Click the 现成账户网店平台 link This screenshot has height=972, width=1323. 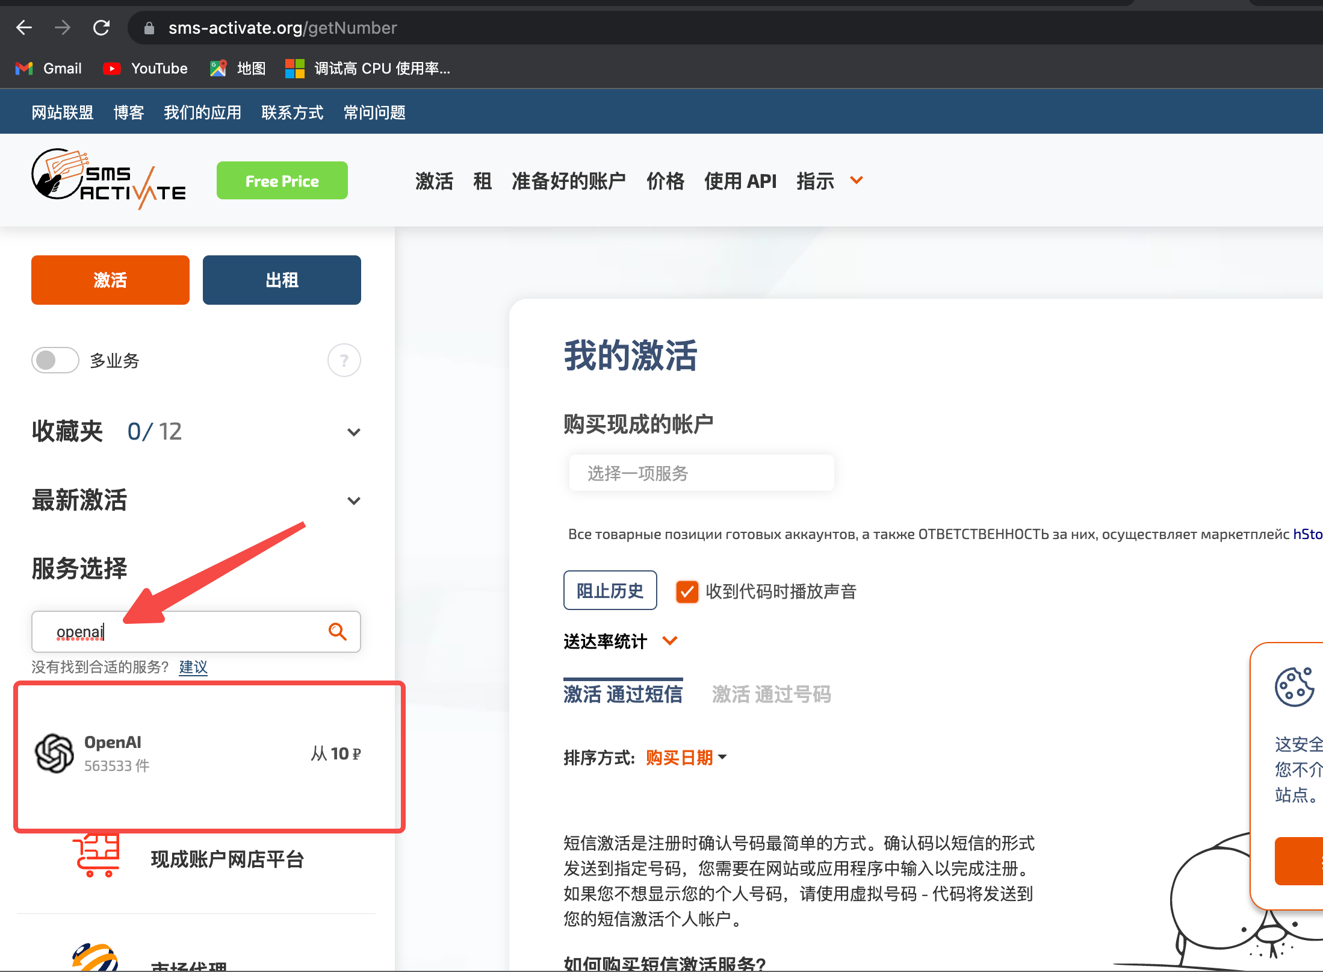228,859
